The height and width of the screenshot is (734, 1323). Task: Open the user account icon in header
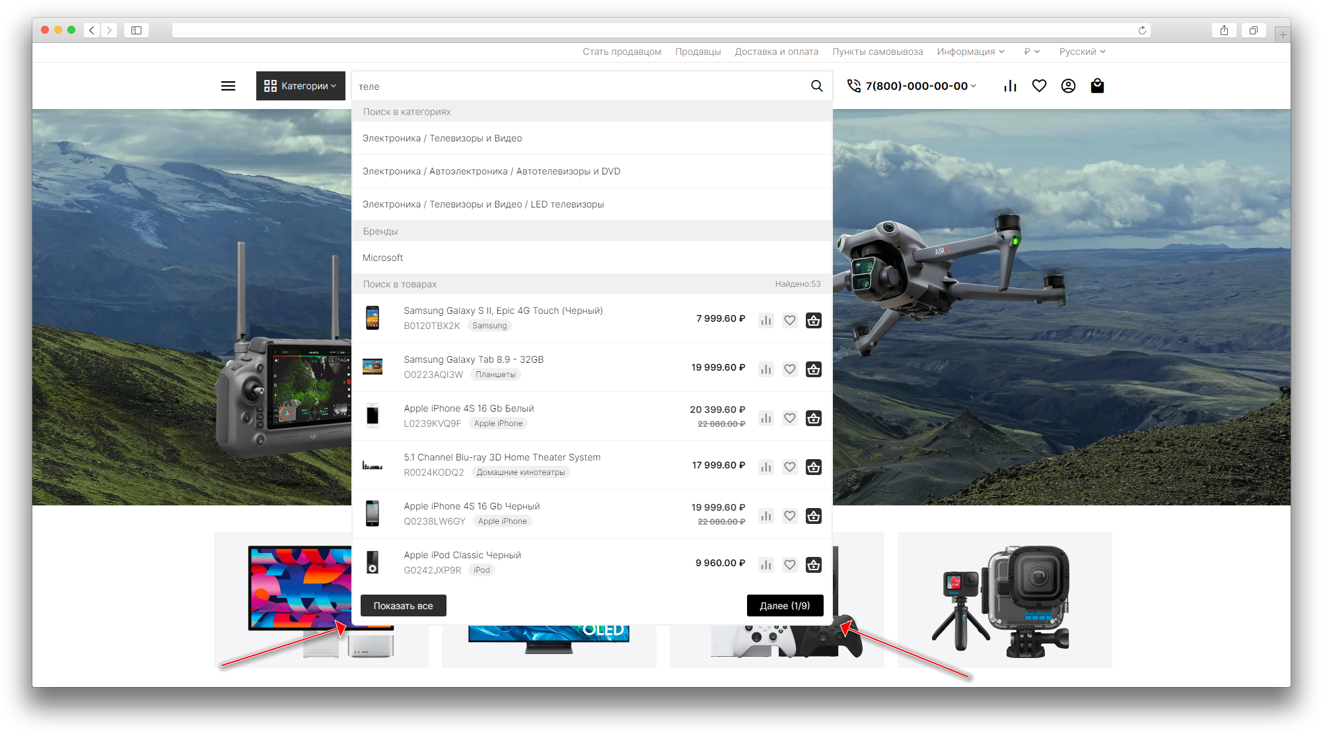[x=1068, y=86]
